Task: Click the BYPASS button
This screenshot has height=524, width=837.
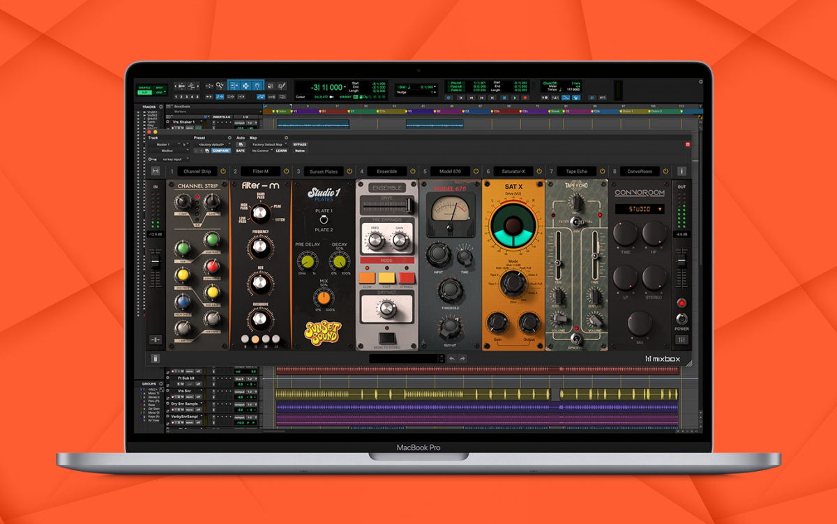Action: click(300, 144)
